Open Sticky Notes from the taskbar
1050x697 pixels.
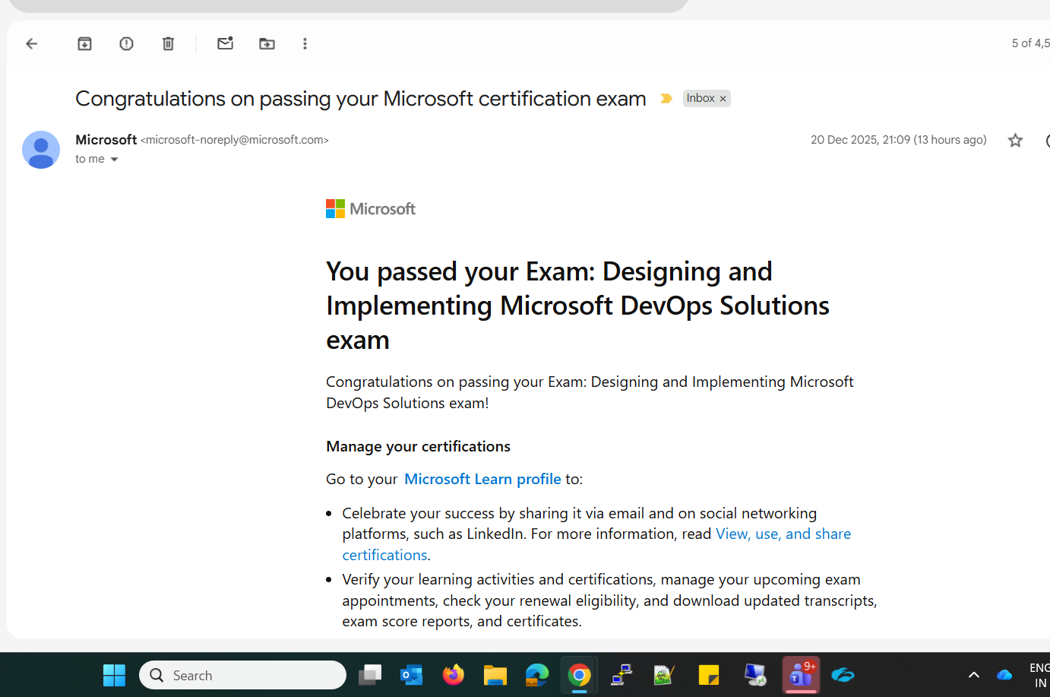coord(708,675)
